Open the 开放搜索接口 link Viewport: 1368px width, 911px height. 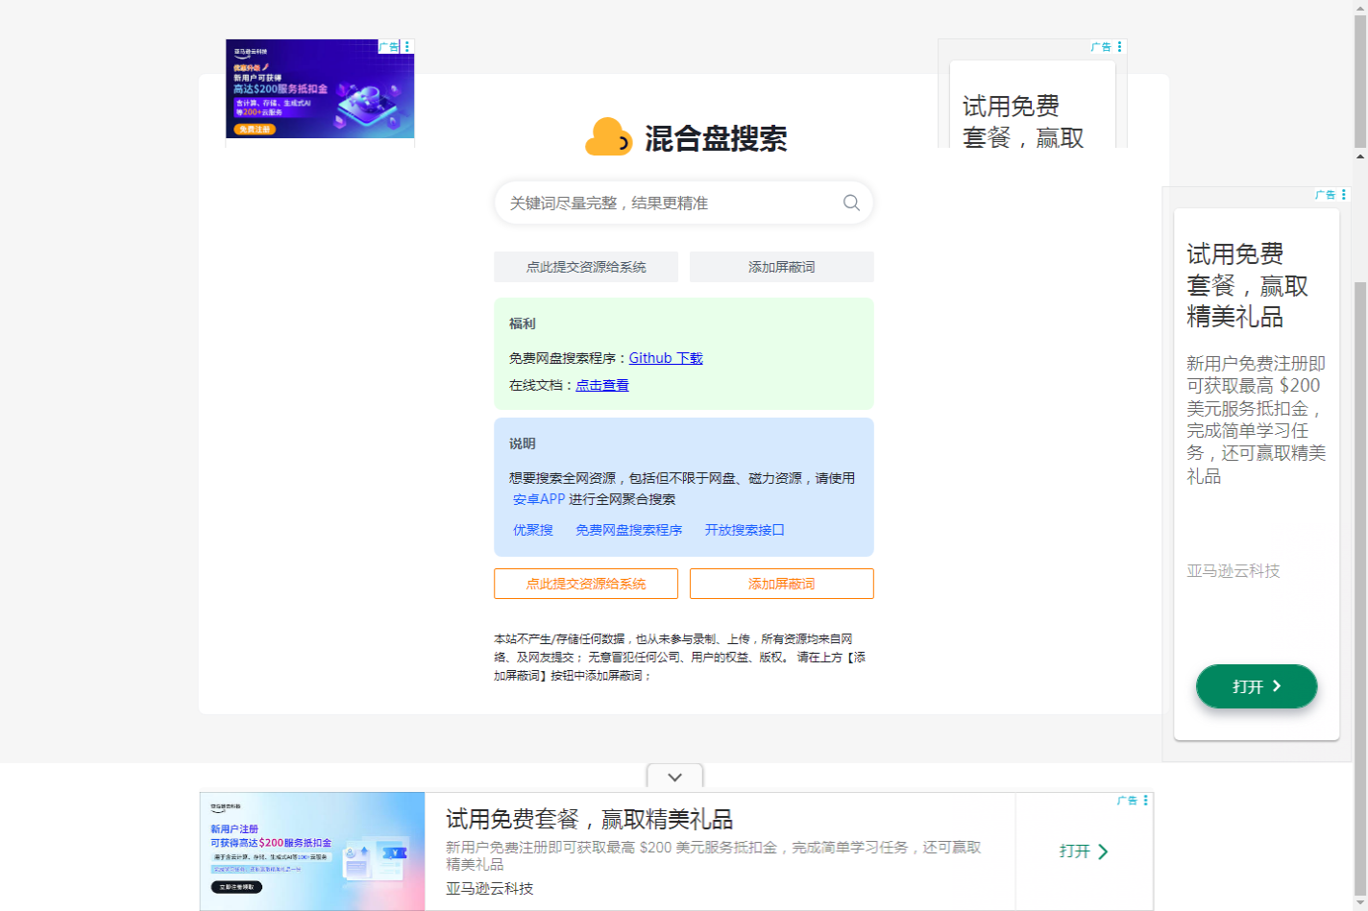[745, 529]
